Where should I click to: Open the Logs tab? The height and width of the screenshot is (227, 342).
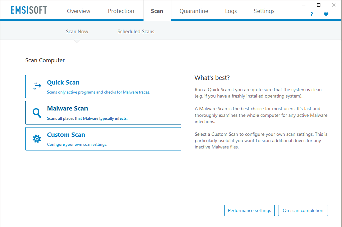coord(231,11)
